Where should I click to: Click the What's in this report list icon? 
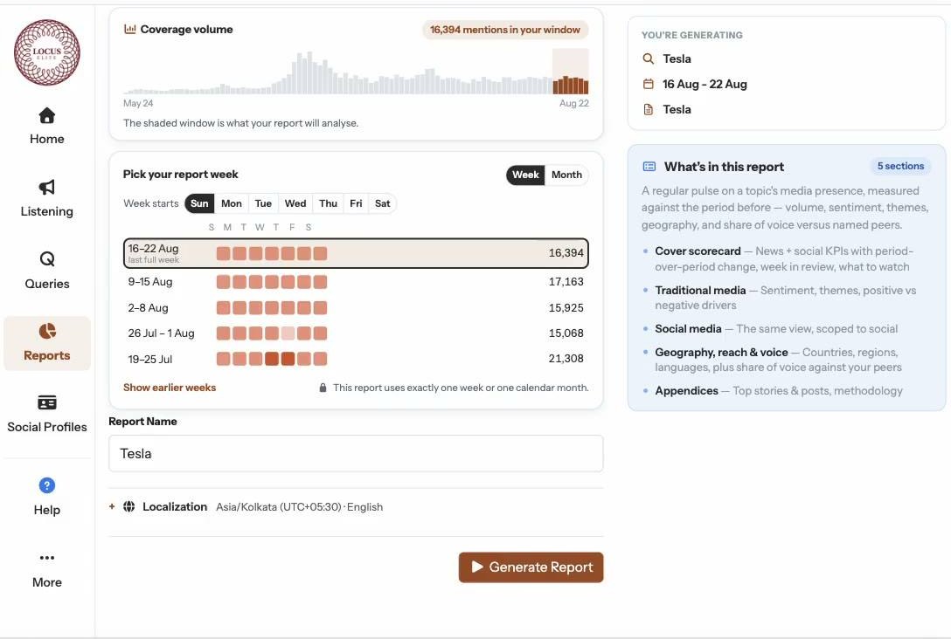(649, 167)
